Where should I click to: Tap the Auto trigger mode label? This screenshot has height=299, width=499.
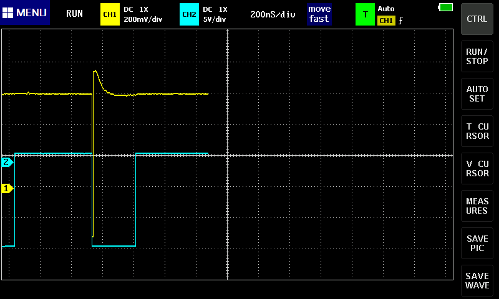(x=386, y=9)
